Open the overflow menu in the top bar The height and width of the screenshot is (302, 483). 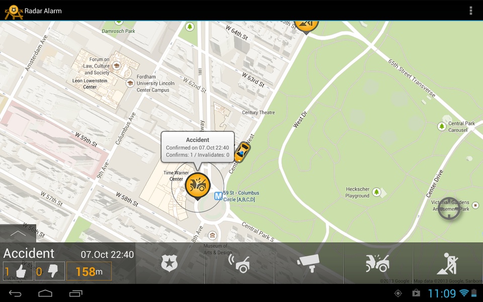[470, 11]
